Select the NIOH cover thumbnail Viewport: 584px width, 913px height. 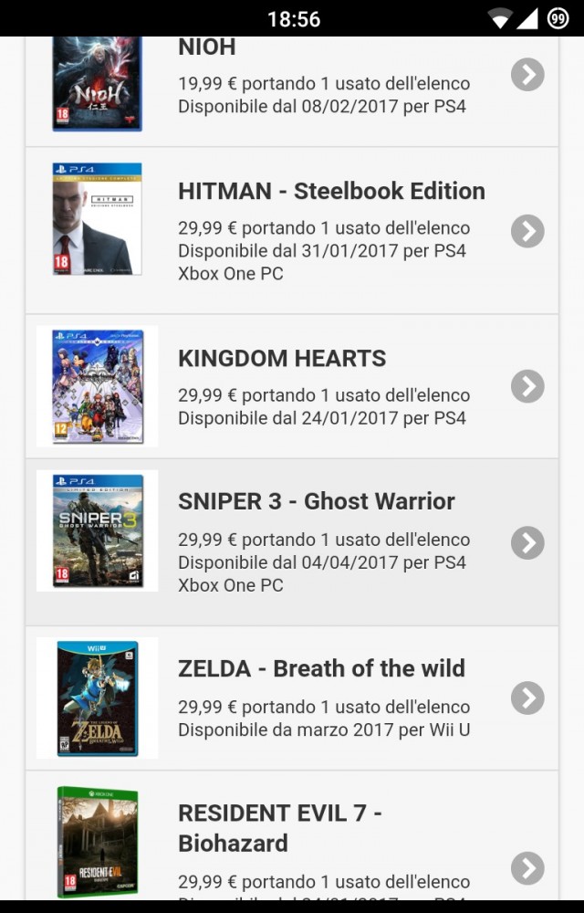click(97, 84)
